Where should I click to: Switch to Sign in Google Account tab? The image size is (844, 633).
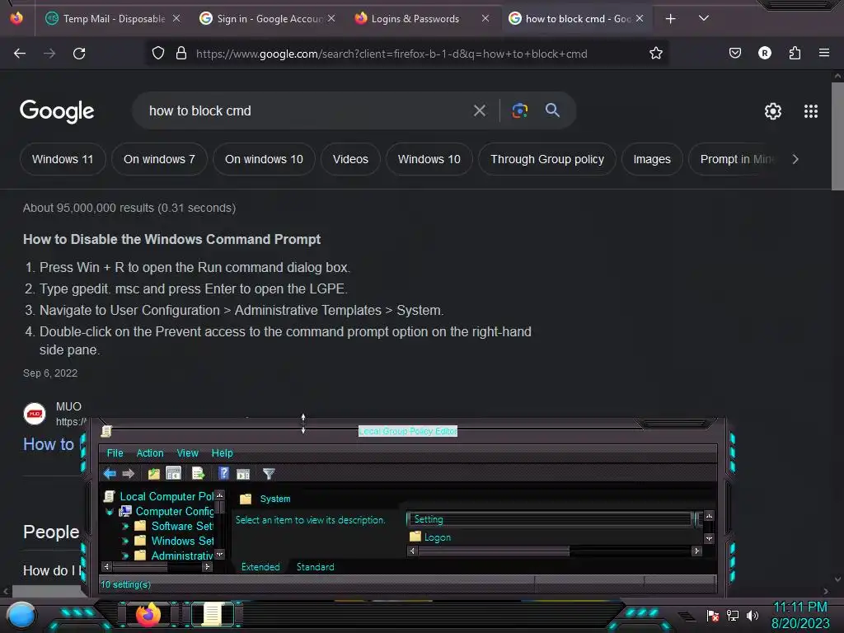click(x=268, y=19)
